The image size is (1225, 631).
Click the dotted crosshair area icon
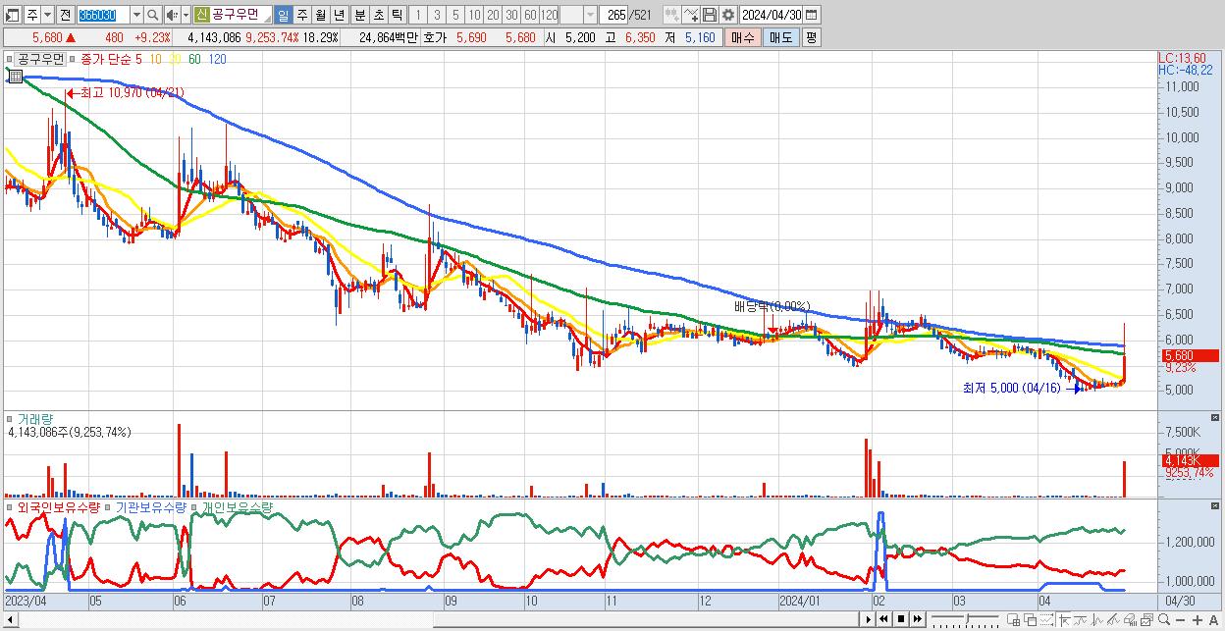1047,619
